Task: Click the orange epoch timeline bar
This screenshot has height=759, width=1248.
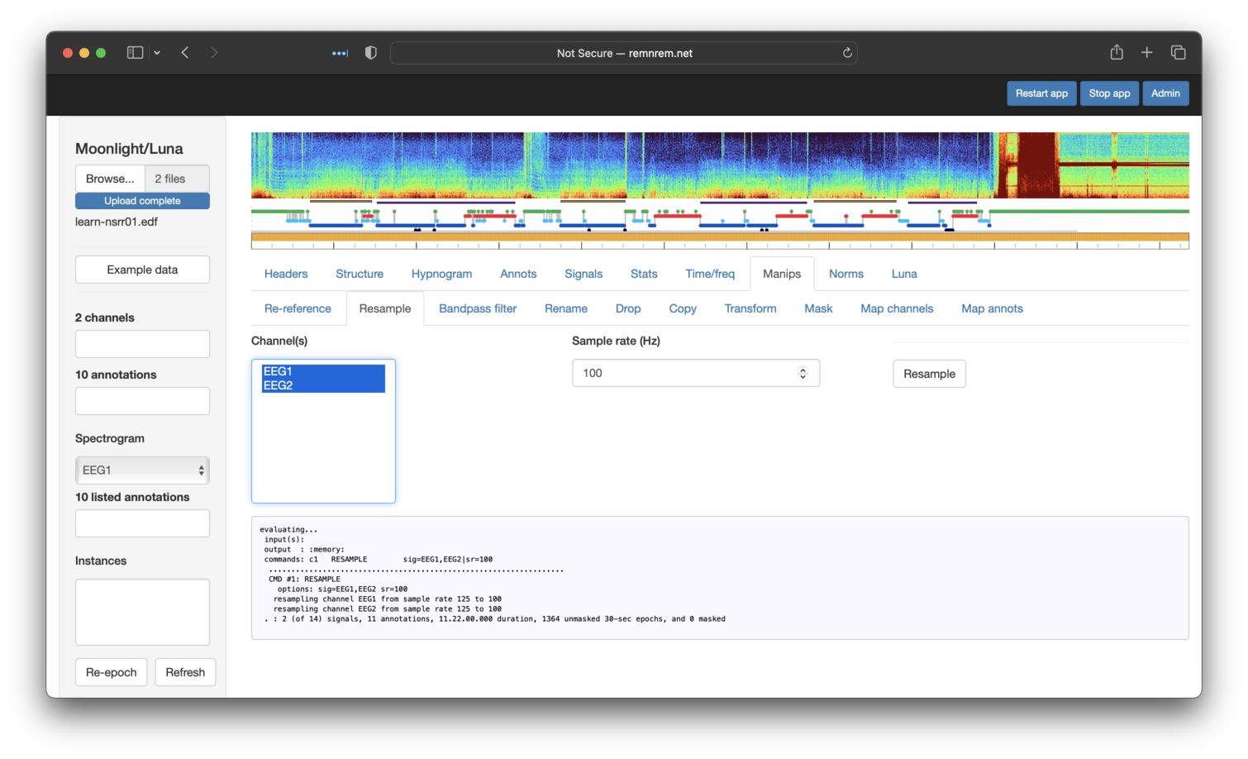Action: click(x=719, y=237)
